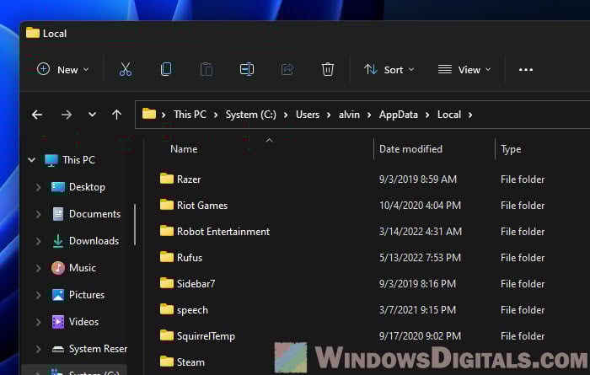Open the recent locations dropdown chevron
The height and width of the screenshot is (375, 590).
[x=92, y=115]
